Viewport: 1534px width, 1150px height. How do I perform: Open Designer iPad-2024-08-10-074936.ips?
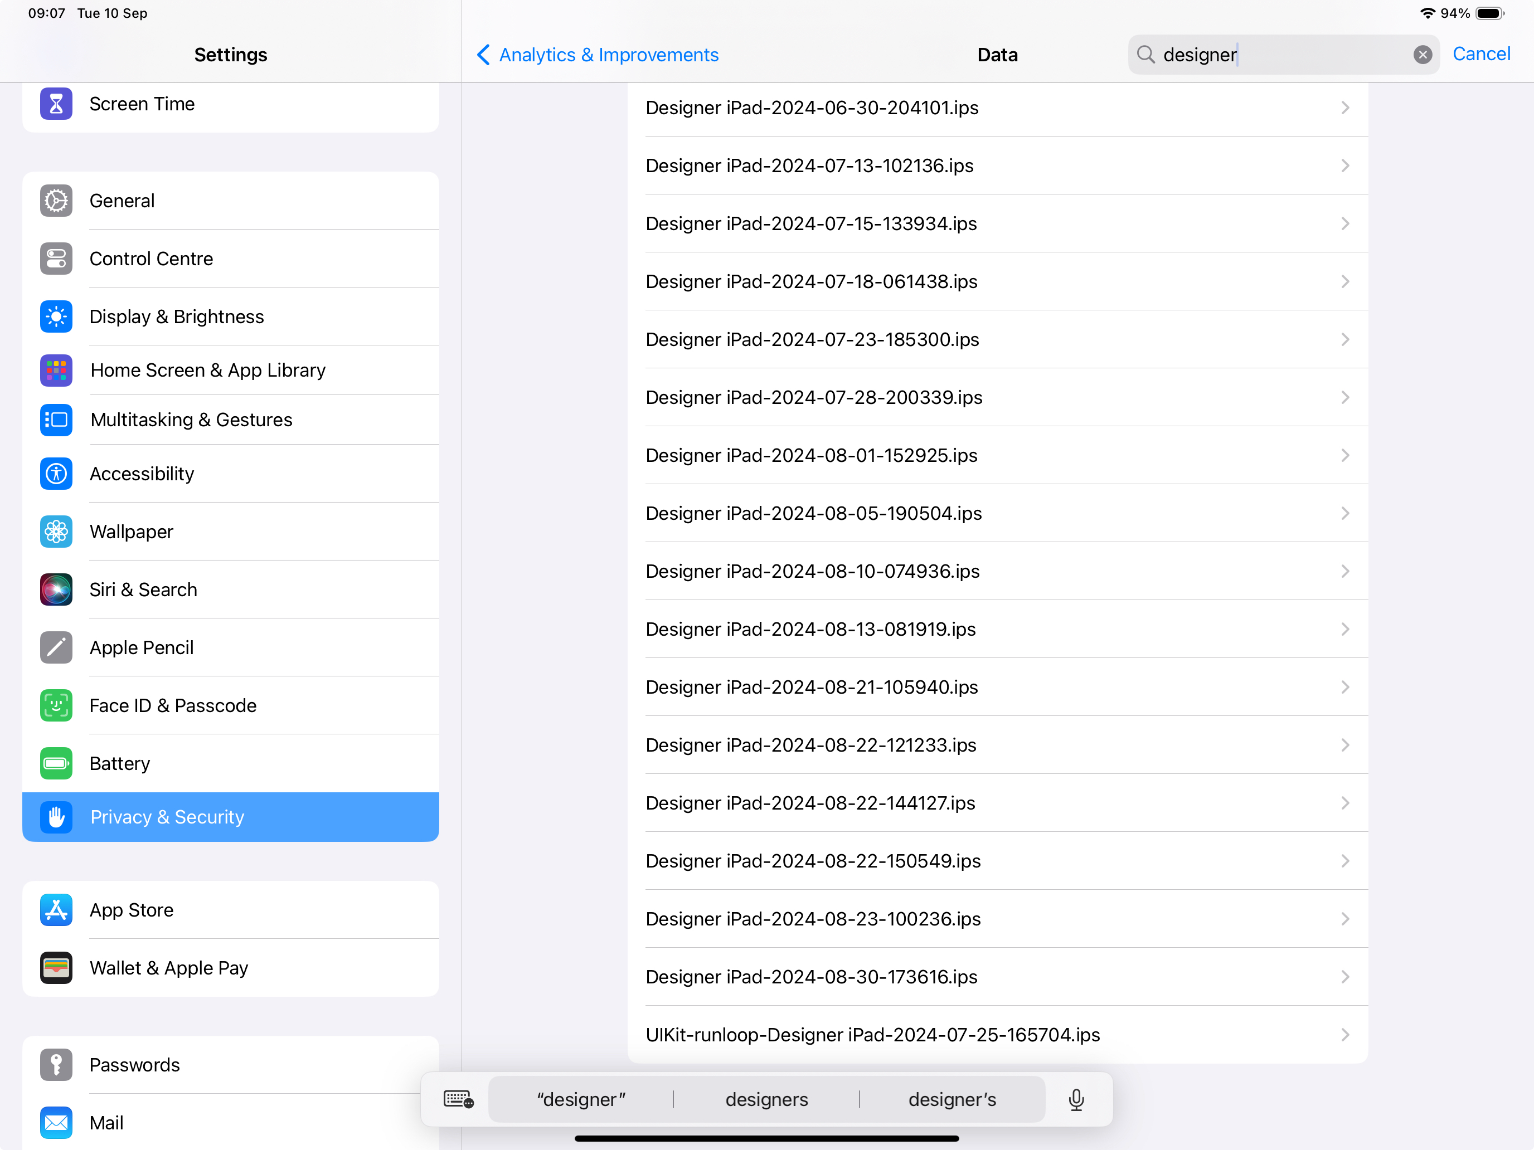point(997,571)
